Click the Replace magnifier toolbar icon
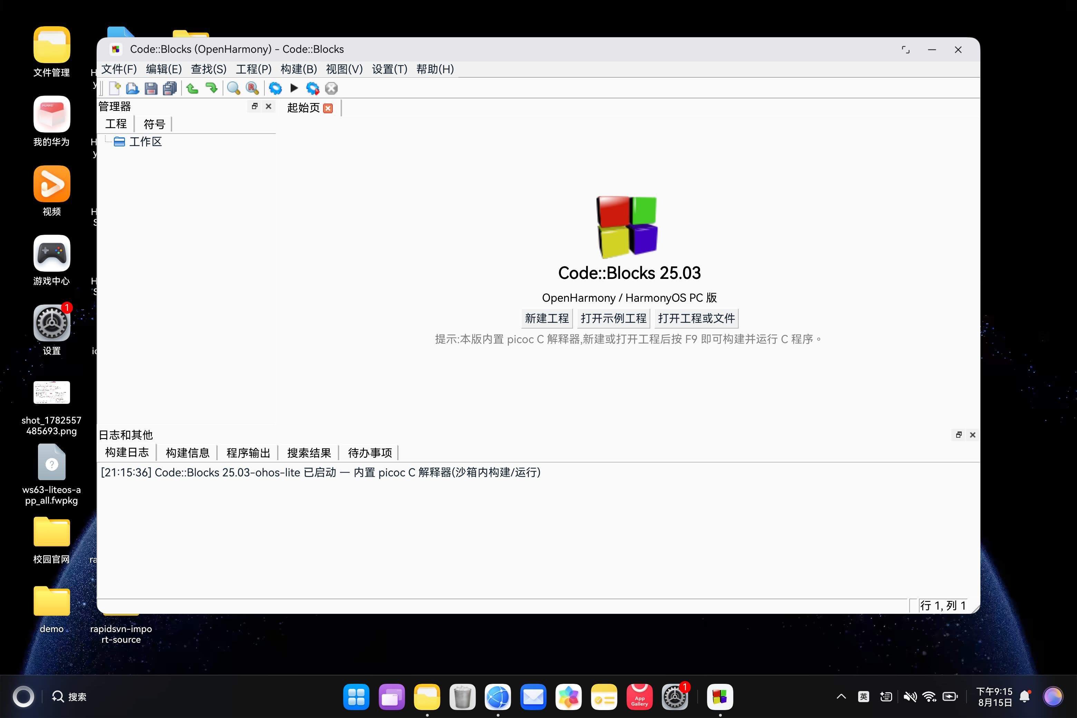 pos(252,88)
